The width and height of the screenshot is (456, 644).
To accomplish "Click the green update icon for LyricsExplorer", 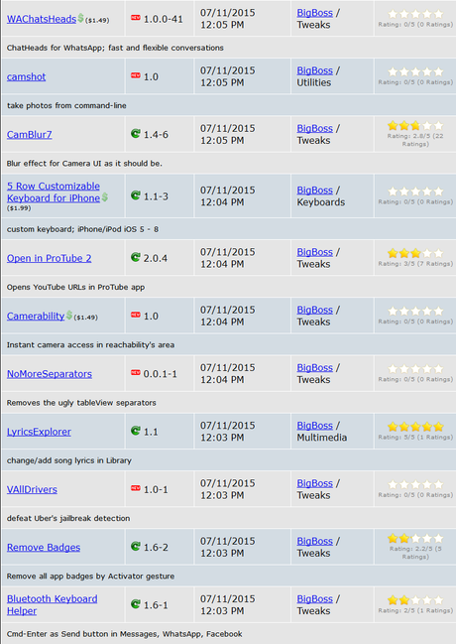I will coord(136,431).
